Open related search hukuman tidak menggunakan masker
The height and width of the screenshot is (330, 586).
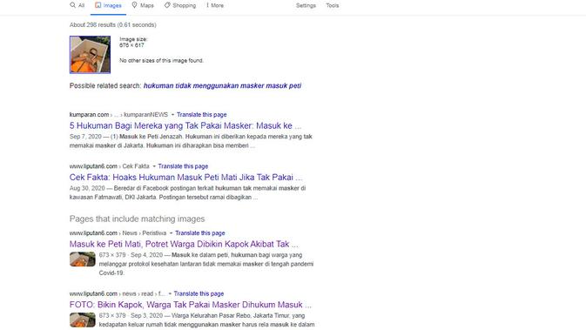click(222, 85)
